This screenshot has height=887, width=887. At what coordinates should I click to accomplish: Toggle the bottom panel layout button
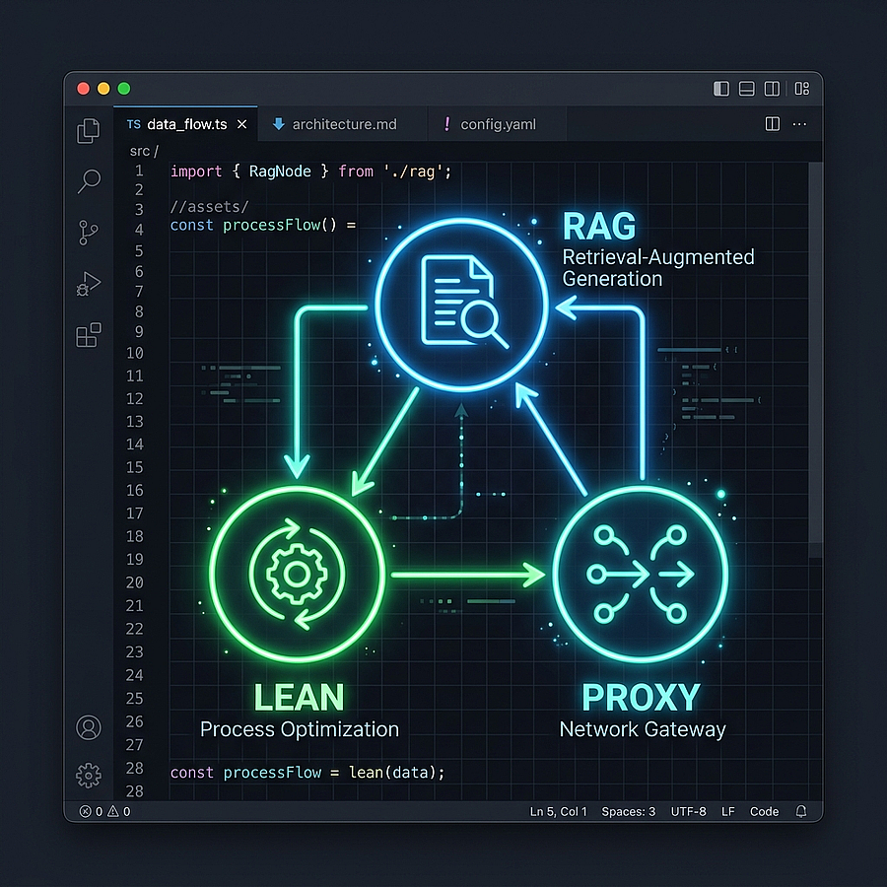click(747, 89)
